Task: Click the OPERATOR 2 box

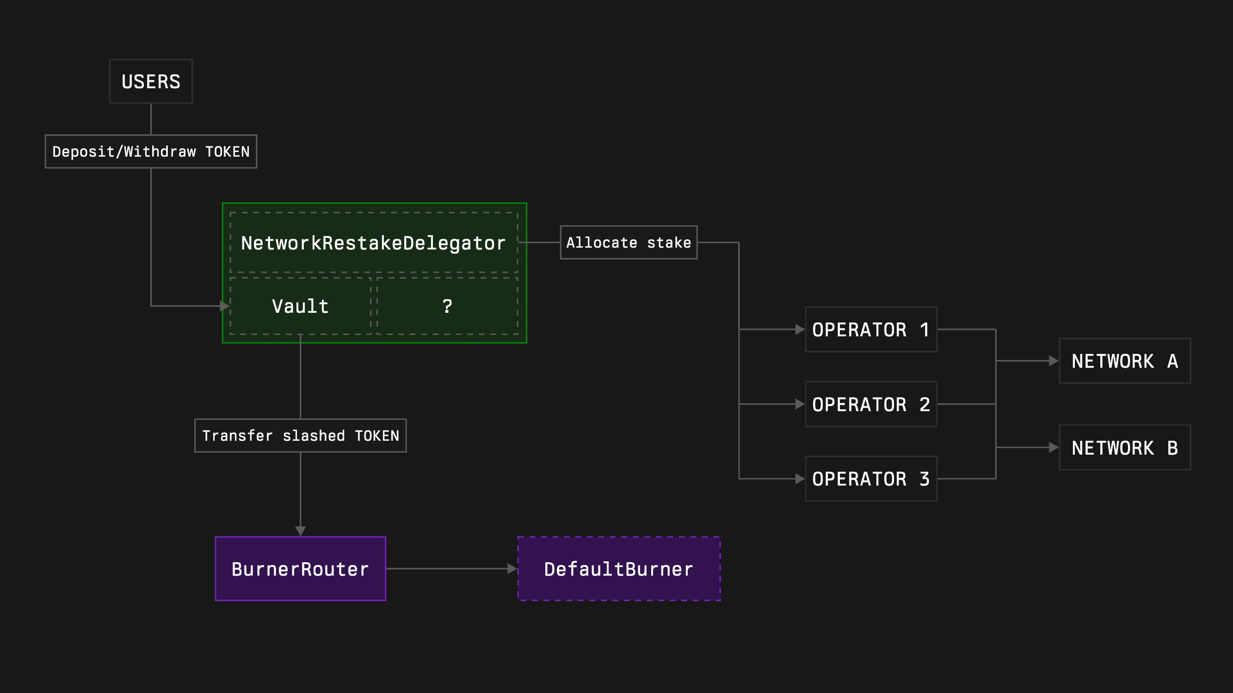Action: [871, 404]
